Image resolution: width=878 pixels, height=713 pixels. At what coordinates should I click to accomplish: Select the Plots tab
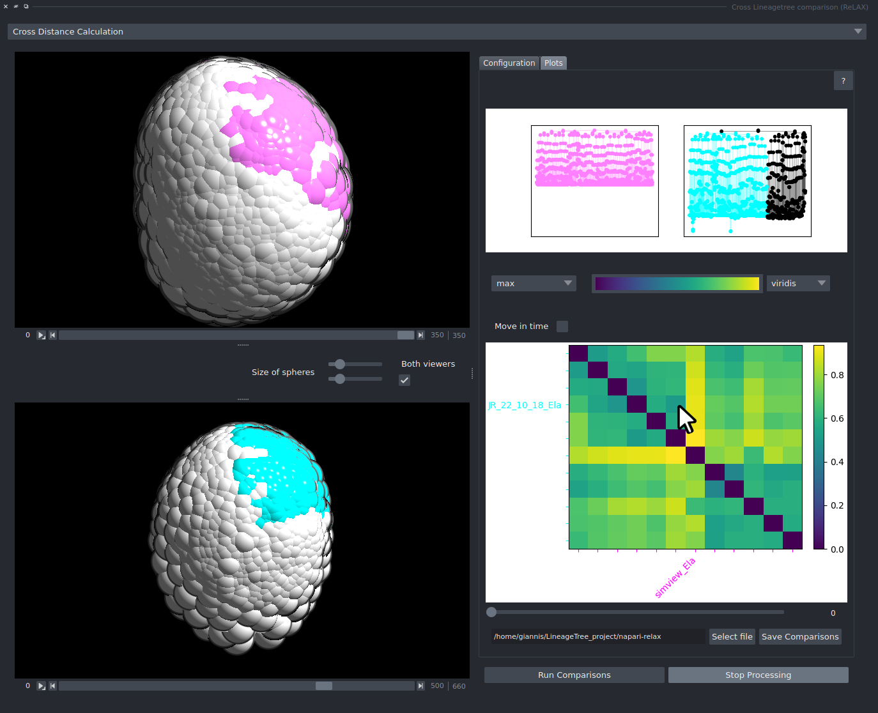point(553,63)
